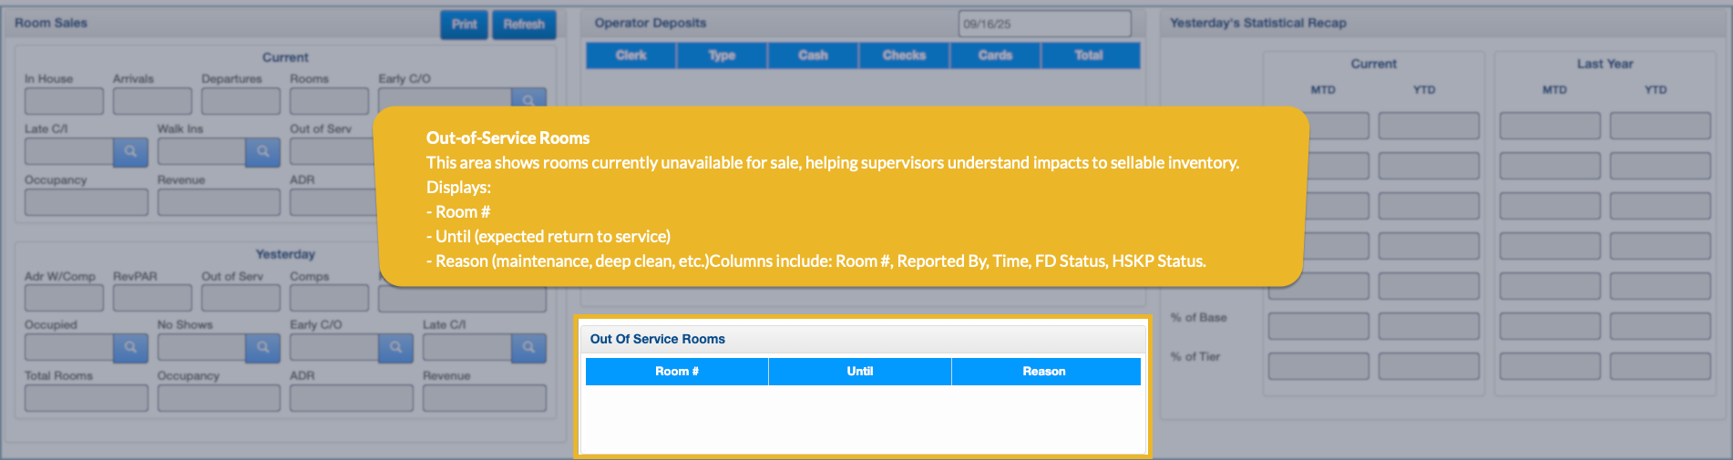Click the Cash column header
The height and width of the screenshot is (460, 1733).
click(x=813, y=56)
